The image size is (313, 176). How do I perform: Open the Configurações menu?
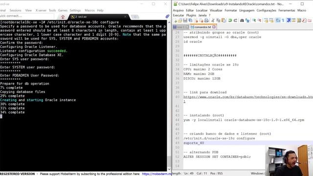tap(266, 10)
